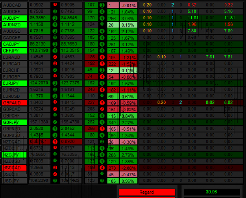Click green circle 1 beside GBPCHF 1.3817
The height and width of the screenshot is (198, 246).
55,115
